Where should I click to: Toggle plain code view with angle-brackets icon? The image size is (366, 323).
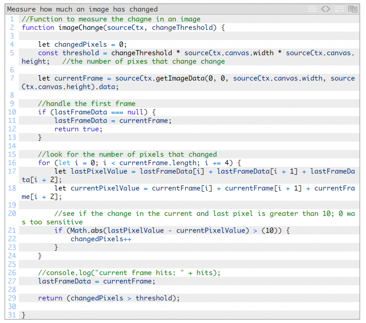326,9
